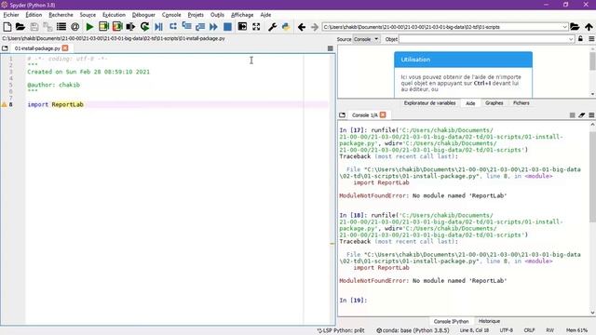
Task: Run selection or current line icon
Action: (130, 27)
